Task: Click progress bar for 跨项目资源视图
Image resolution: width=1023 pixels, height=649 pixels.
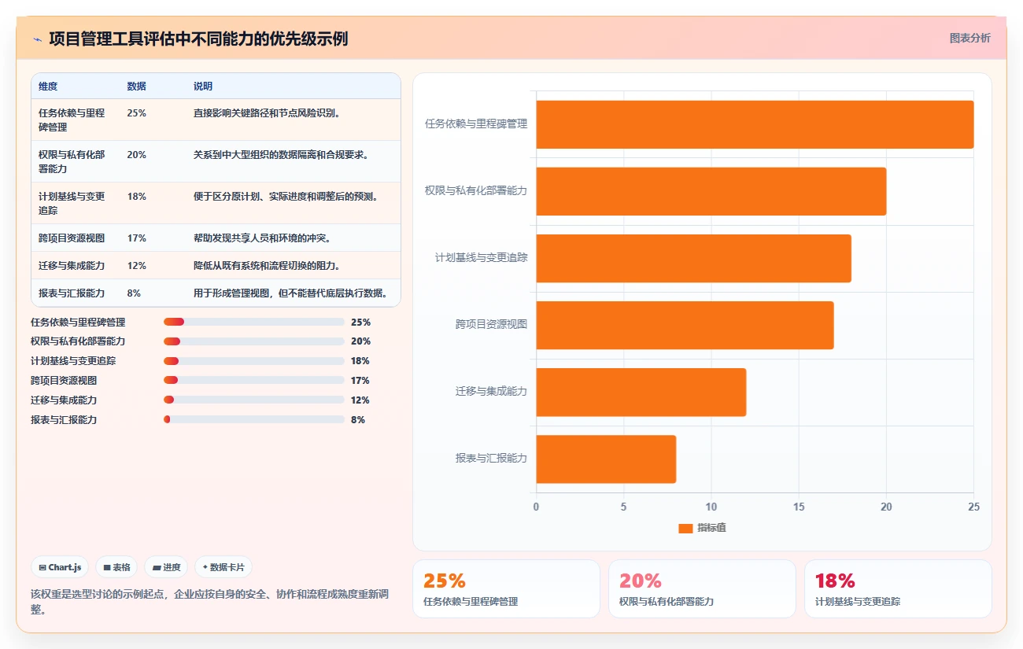Action: (254, 380)
